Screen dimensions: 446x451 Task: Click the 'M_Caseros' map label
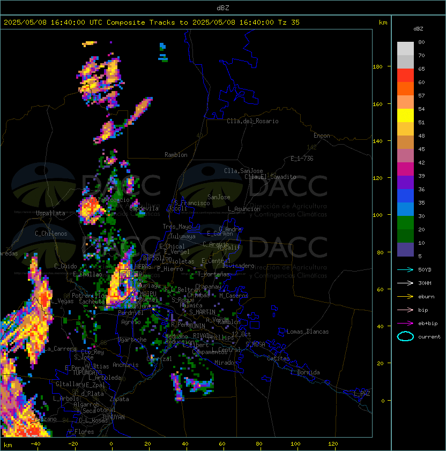234,295
